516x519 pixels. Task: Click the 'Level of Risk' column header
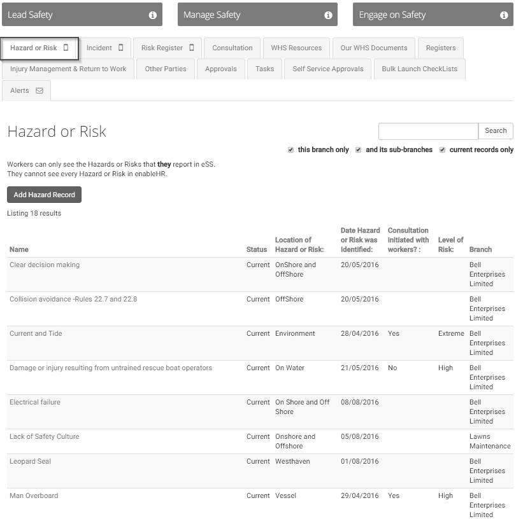(450, 245)
